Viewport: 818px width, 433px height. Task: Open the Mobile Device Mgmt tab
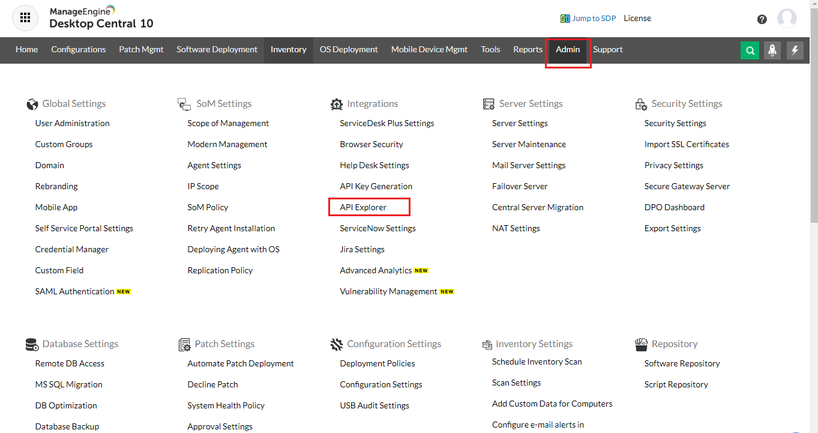point(429,50)
